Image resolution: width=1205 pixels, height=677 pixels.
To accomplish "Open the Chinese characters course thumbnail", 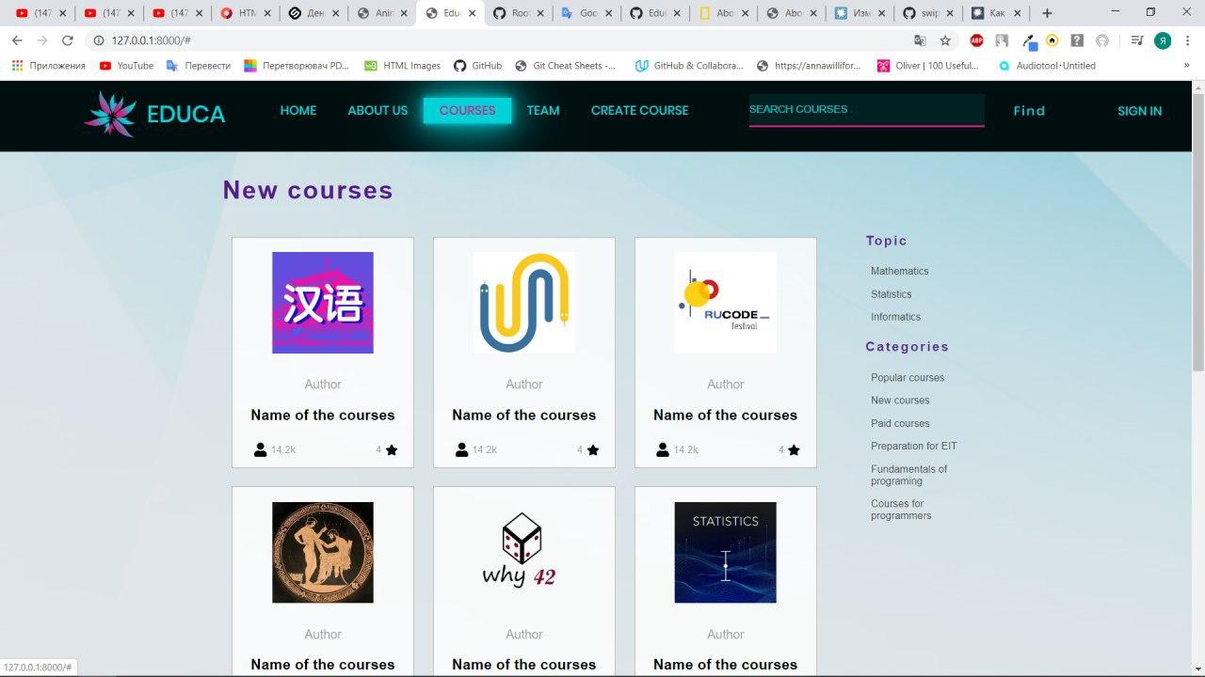I will tap(323, 303).
